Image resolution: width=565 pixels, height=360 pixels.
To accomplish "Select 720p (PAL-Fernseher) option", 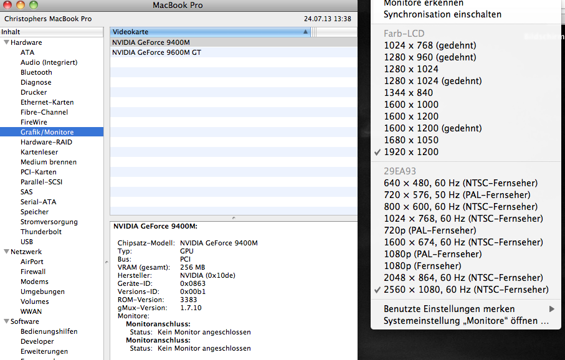I will coord(430,230).
